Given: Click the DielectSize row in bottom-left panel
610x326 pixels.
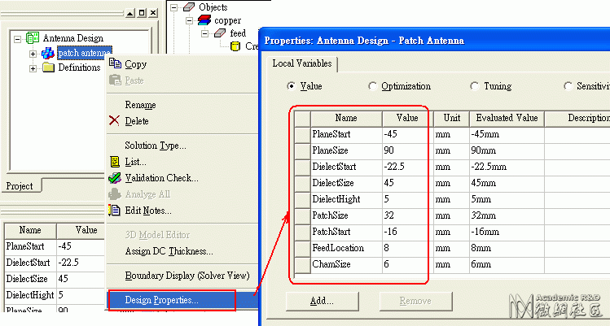Looking at the screenshot, I should point(55,279).
